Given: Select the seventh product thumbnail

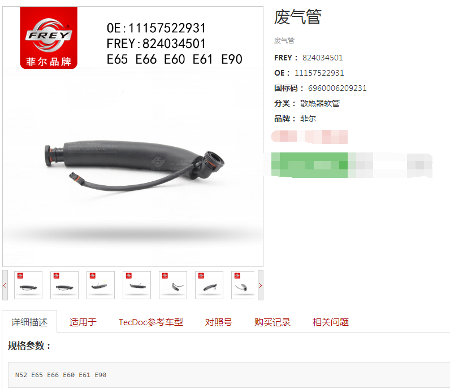Looking at the screenshot, I should [x=243, y=285].
